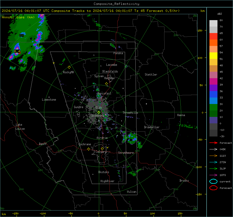Click the red forecast ellipse legend symbol
This screenshot has height=217, width=233.
point(213,188)
